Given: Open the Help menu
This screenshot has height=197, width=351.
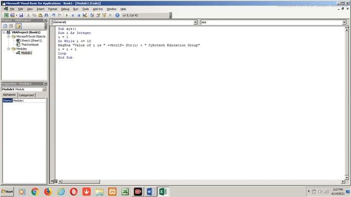Looking at the screenshot, I should 123,9.
